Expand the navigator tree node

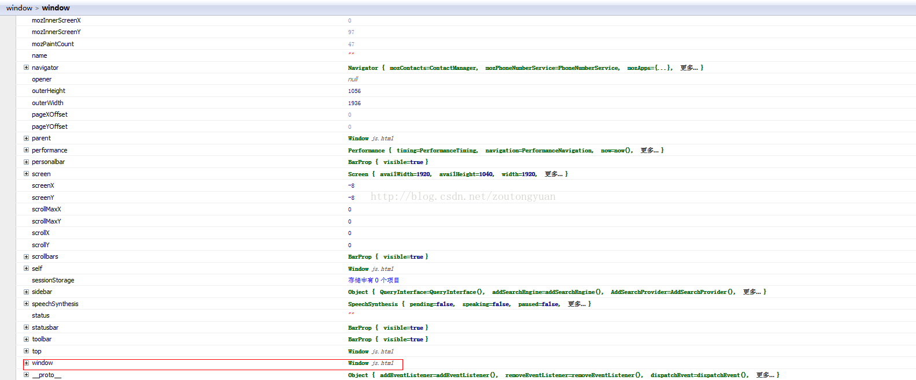(x=26, y=68)
